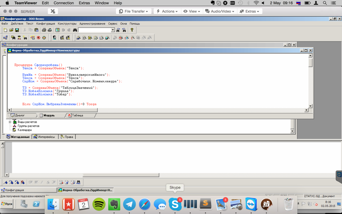Click the metadata tree icon on second toolbar
342x214 pixels.
coord(5,38)
